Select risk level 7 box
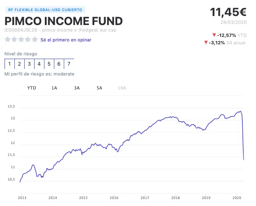This screenshot has width=256, height=206. (69, 64)
